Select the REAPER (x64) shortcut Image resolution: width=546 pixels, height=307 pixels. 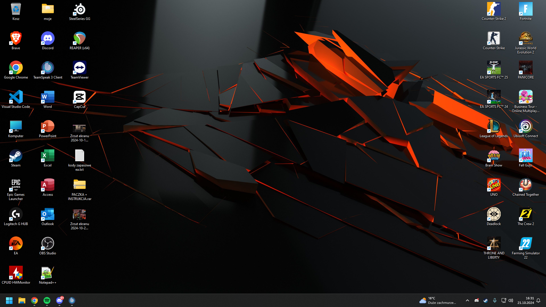(80, 41)
